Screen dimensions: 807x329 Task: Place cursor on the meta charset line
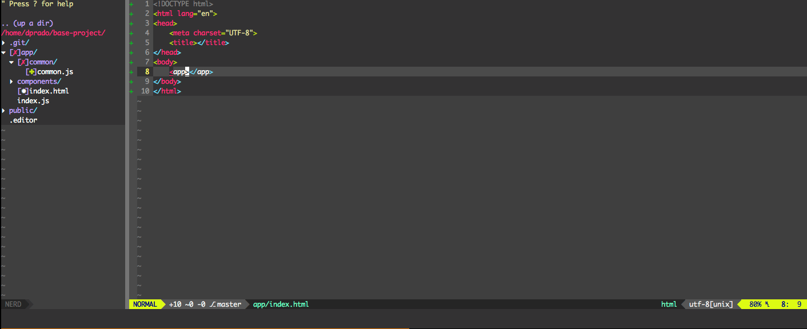click(213, 33)
